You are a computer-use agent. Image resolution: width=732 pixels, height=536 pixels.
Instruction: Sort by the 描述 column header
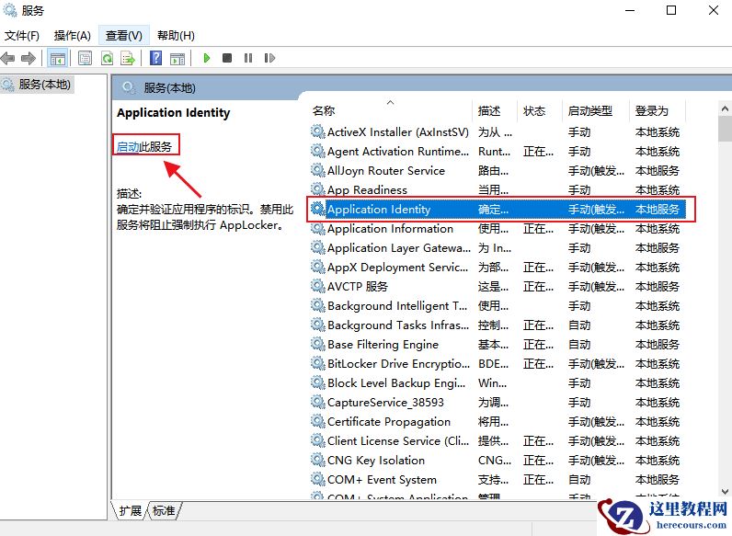click(x=496, y=110)
